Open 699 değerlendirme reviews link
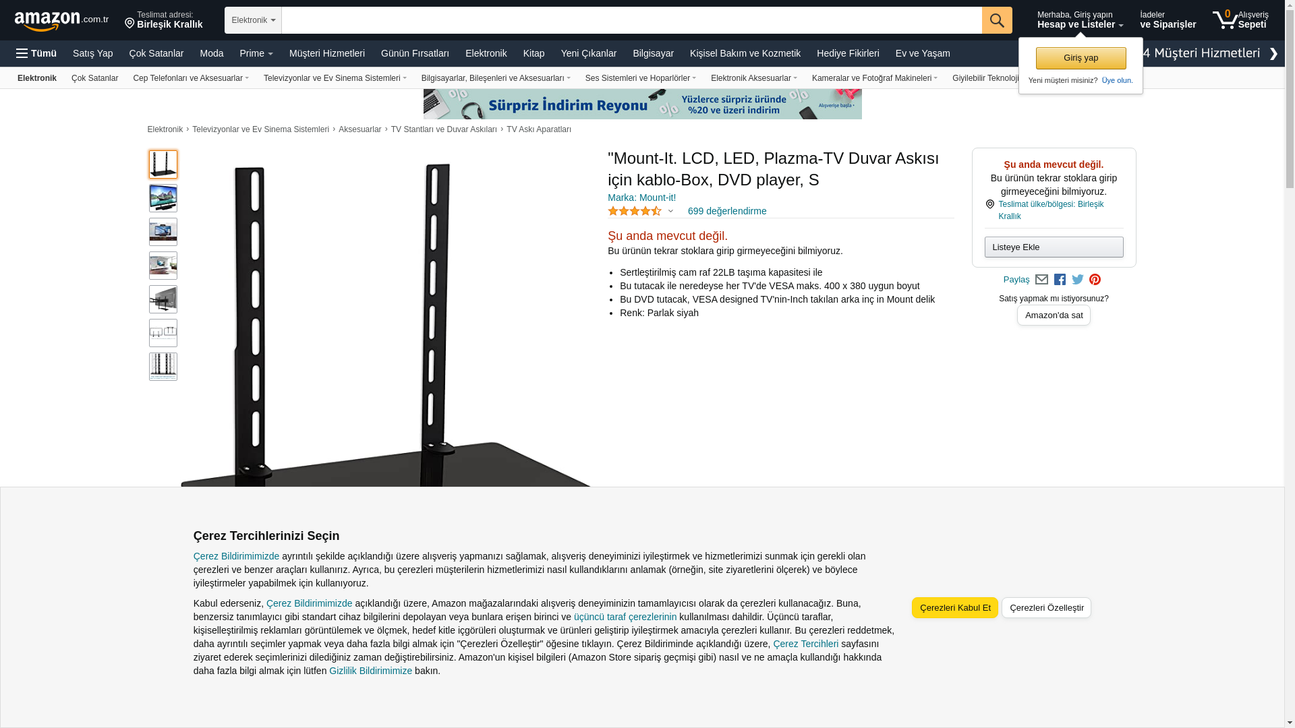 point(727,211)
